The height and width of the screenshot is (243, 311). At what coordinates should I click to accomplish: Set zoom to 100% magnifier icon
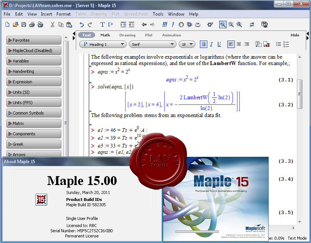(x=223, y=25)
